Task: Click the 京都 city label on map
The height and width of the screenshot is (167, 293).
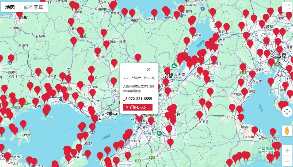Action: pyautogui.click(x=168, y=75)
